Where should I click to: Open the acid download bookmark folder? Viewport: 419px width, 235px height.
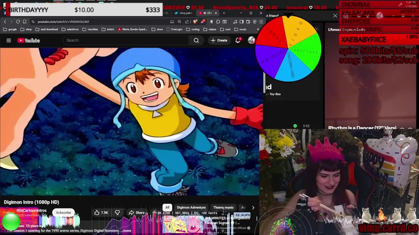pos(46,29)
